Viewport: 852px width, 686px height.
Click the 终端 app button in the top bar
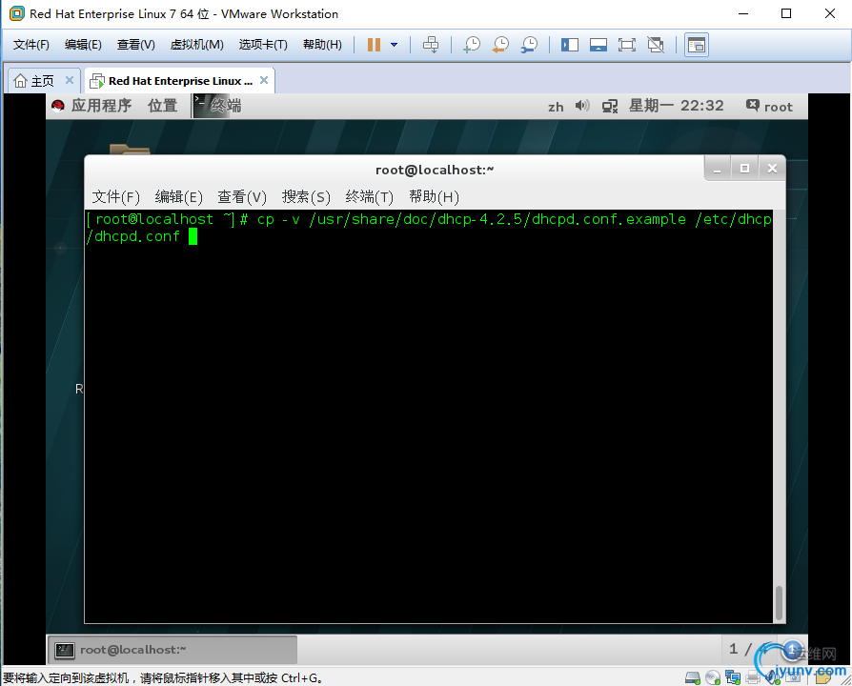click(218, 106)
